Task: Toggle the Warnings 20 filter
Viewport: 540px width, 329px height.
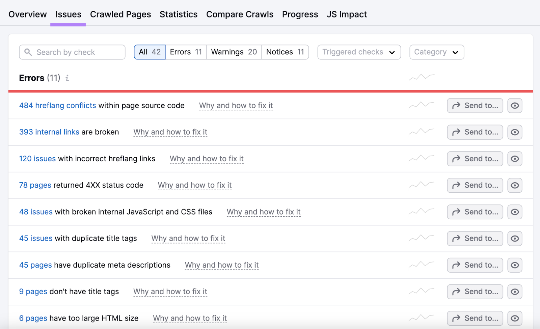Action: coord(234,52)
